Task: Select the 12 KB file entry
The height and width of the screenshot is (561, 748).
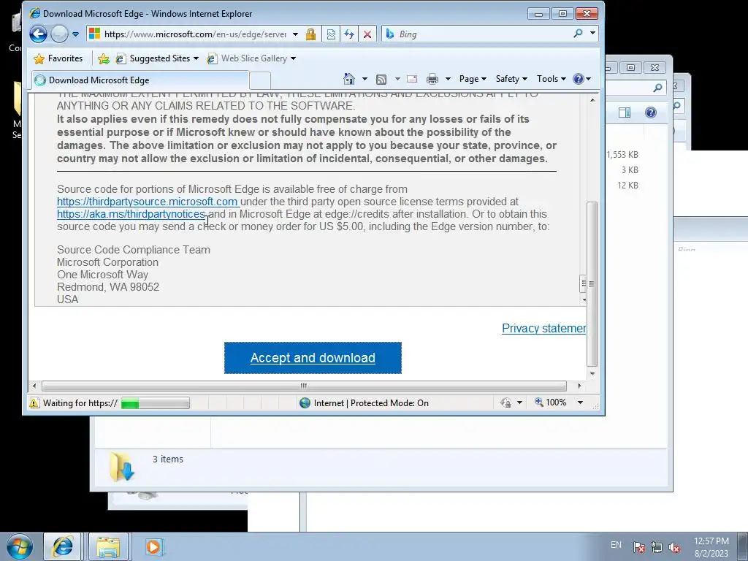Action: [627, 186]
